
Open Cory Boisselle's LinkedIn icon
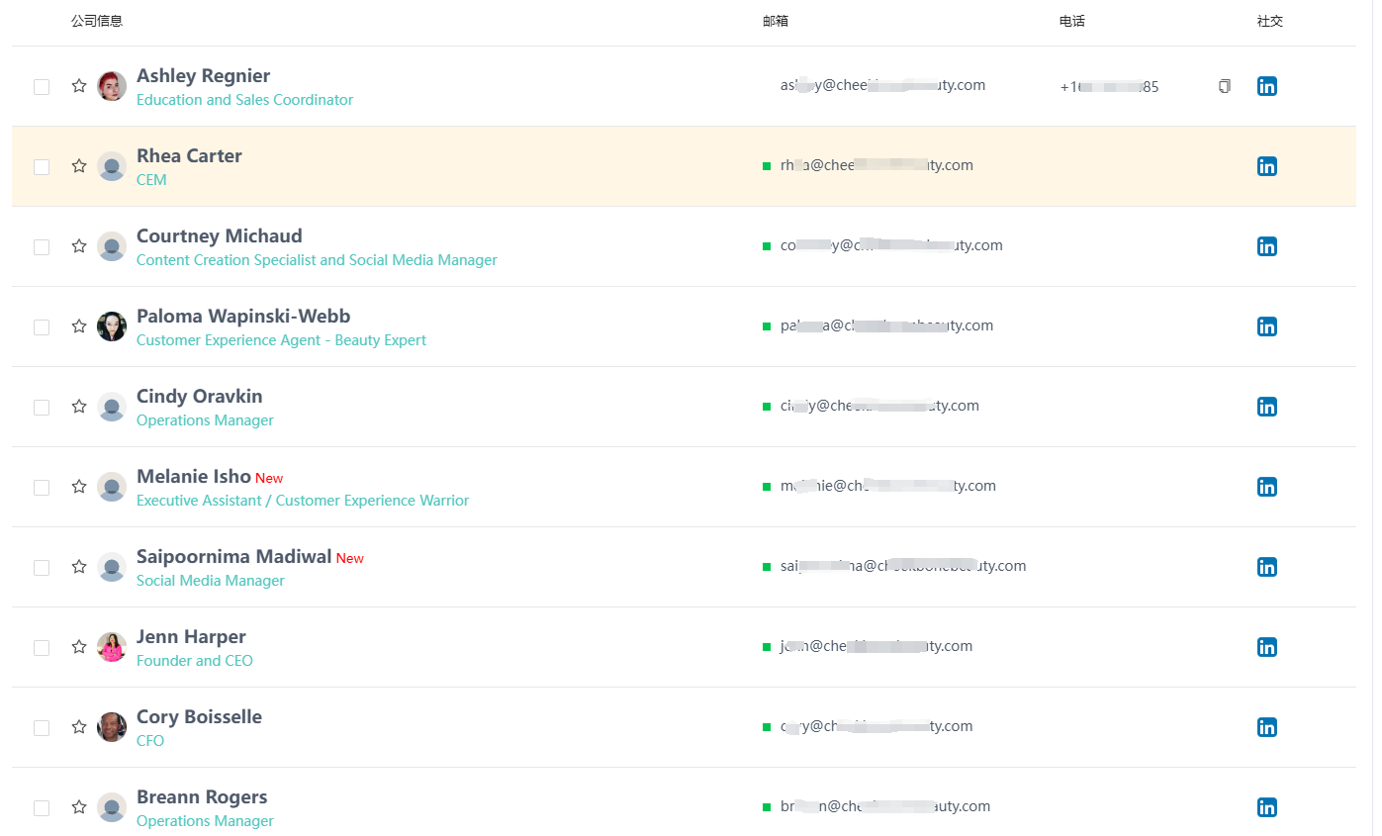pos(1266,727)
